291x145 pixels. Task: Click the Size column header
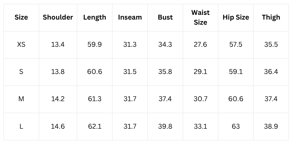click(21, 17)
